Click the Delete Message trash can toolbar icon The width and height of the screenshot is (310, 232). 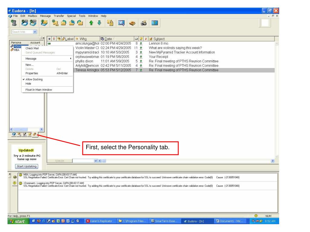14,23
